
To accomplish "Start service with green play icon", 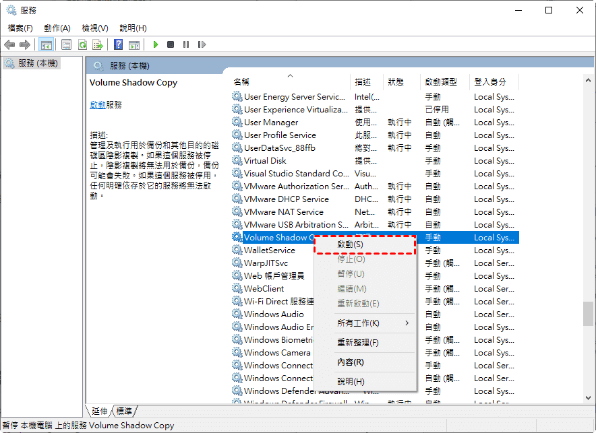I will 156,44.
